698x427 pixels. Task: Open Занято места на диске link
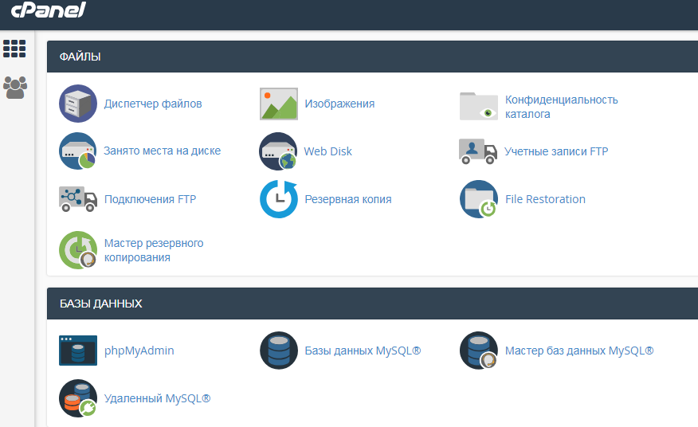[162, 151]
